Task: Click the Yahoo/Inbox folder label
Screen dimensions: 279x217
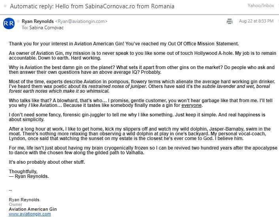Action: [x=262, y=6]
